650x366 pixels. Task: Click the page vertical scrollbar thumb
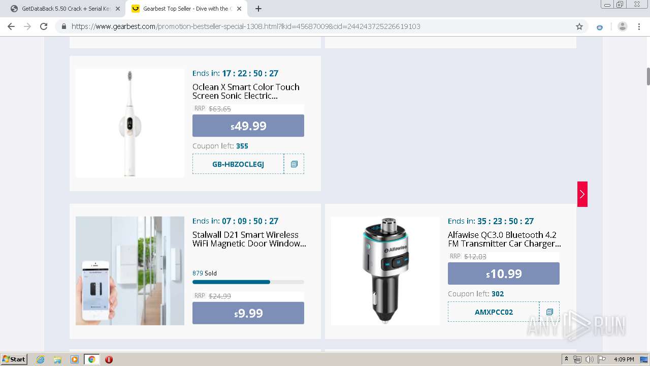coord(648,76)
